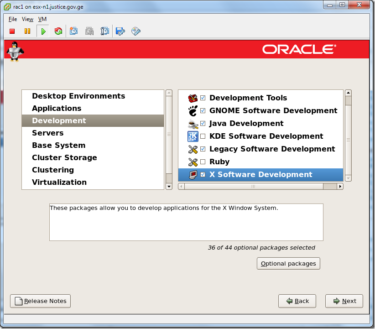
Task: Open the File menu
Action: [x=12, y=19]
